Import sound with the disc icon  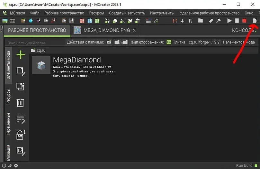[64, 21]
